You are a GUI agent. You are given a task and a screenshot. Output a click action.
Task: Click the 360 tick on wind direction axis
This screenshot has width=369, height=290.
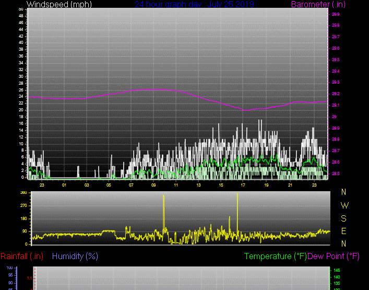tap(23, 193)
